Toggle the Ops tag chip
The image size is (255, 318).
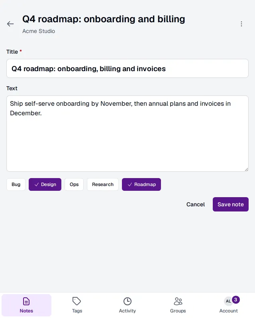(x=74, y=184)
